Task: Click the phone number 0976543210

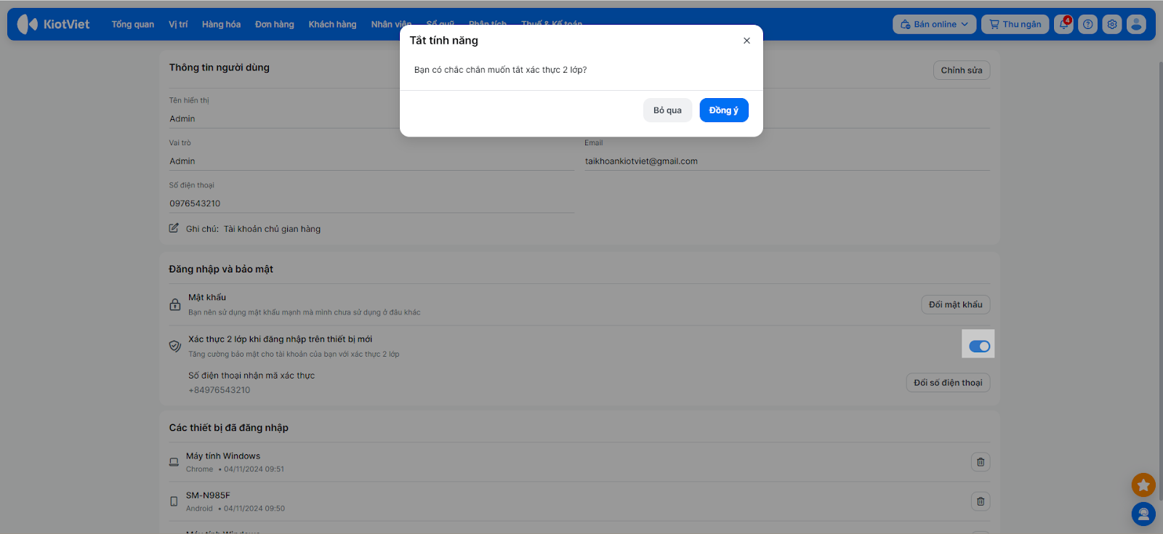Action: [x=195, y=203]
